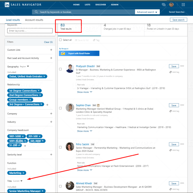Select Sophie Chan's checkbox
Screen dimensions: 193x193
[x=60, y=108]
